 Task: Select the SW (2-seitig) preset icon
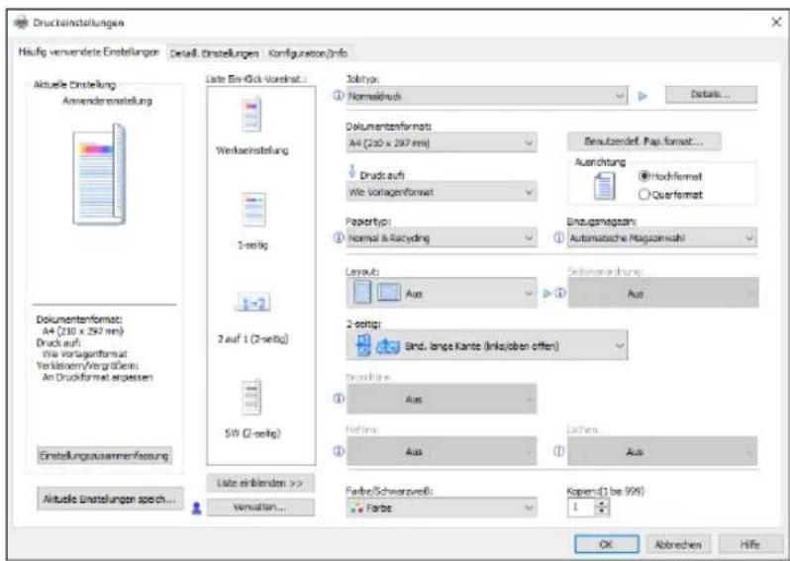(x=251, y=398)
